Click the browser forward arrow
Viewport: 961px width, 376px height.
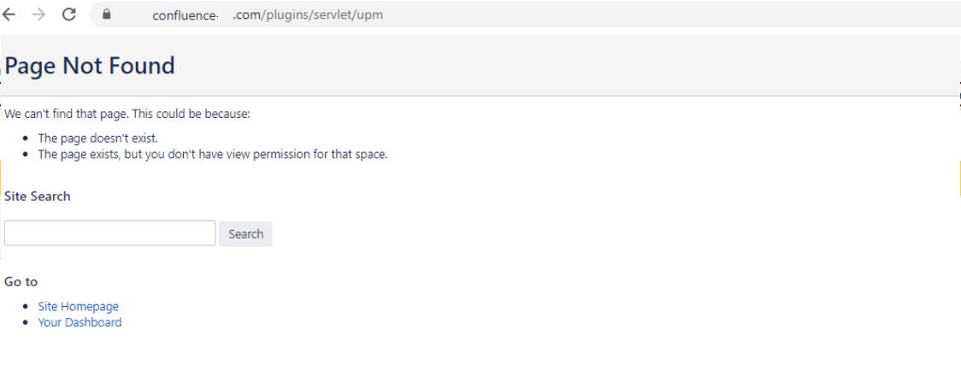pos(38,15)
